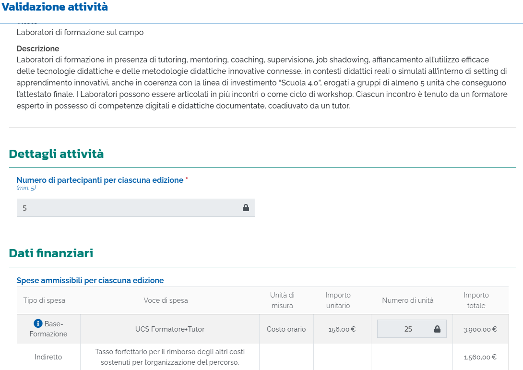This screenshot has width=523, height=370.
Task: Select the Validazione attività heading
Action: click(x=55, y=7)
